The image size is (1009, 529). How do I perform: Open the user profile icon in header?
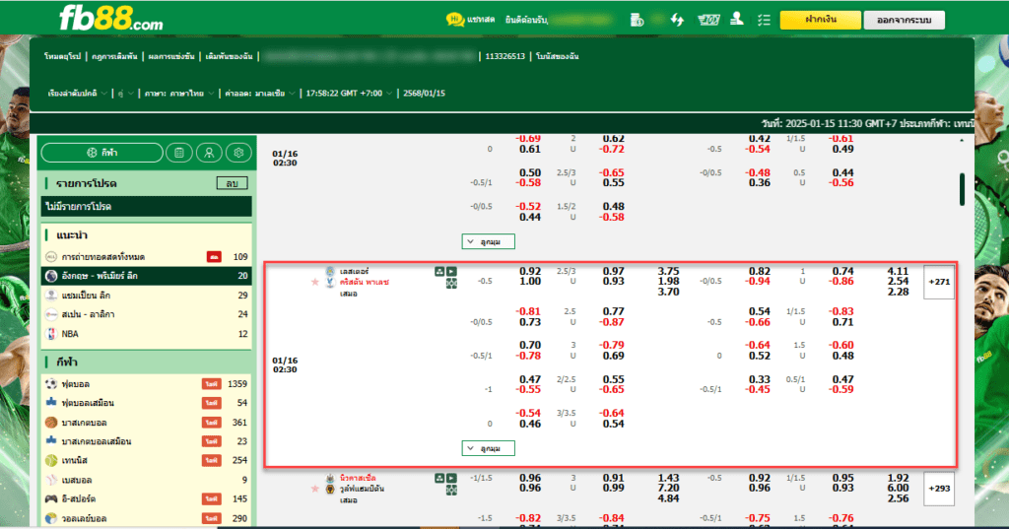point(737,20)
